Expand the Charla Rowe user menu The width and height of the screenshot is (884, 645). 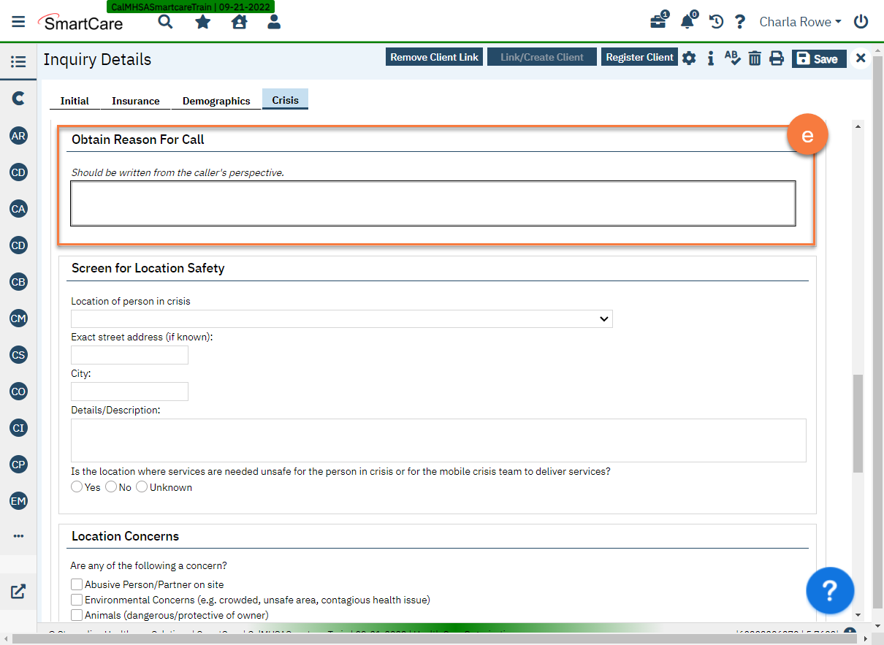799,22
